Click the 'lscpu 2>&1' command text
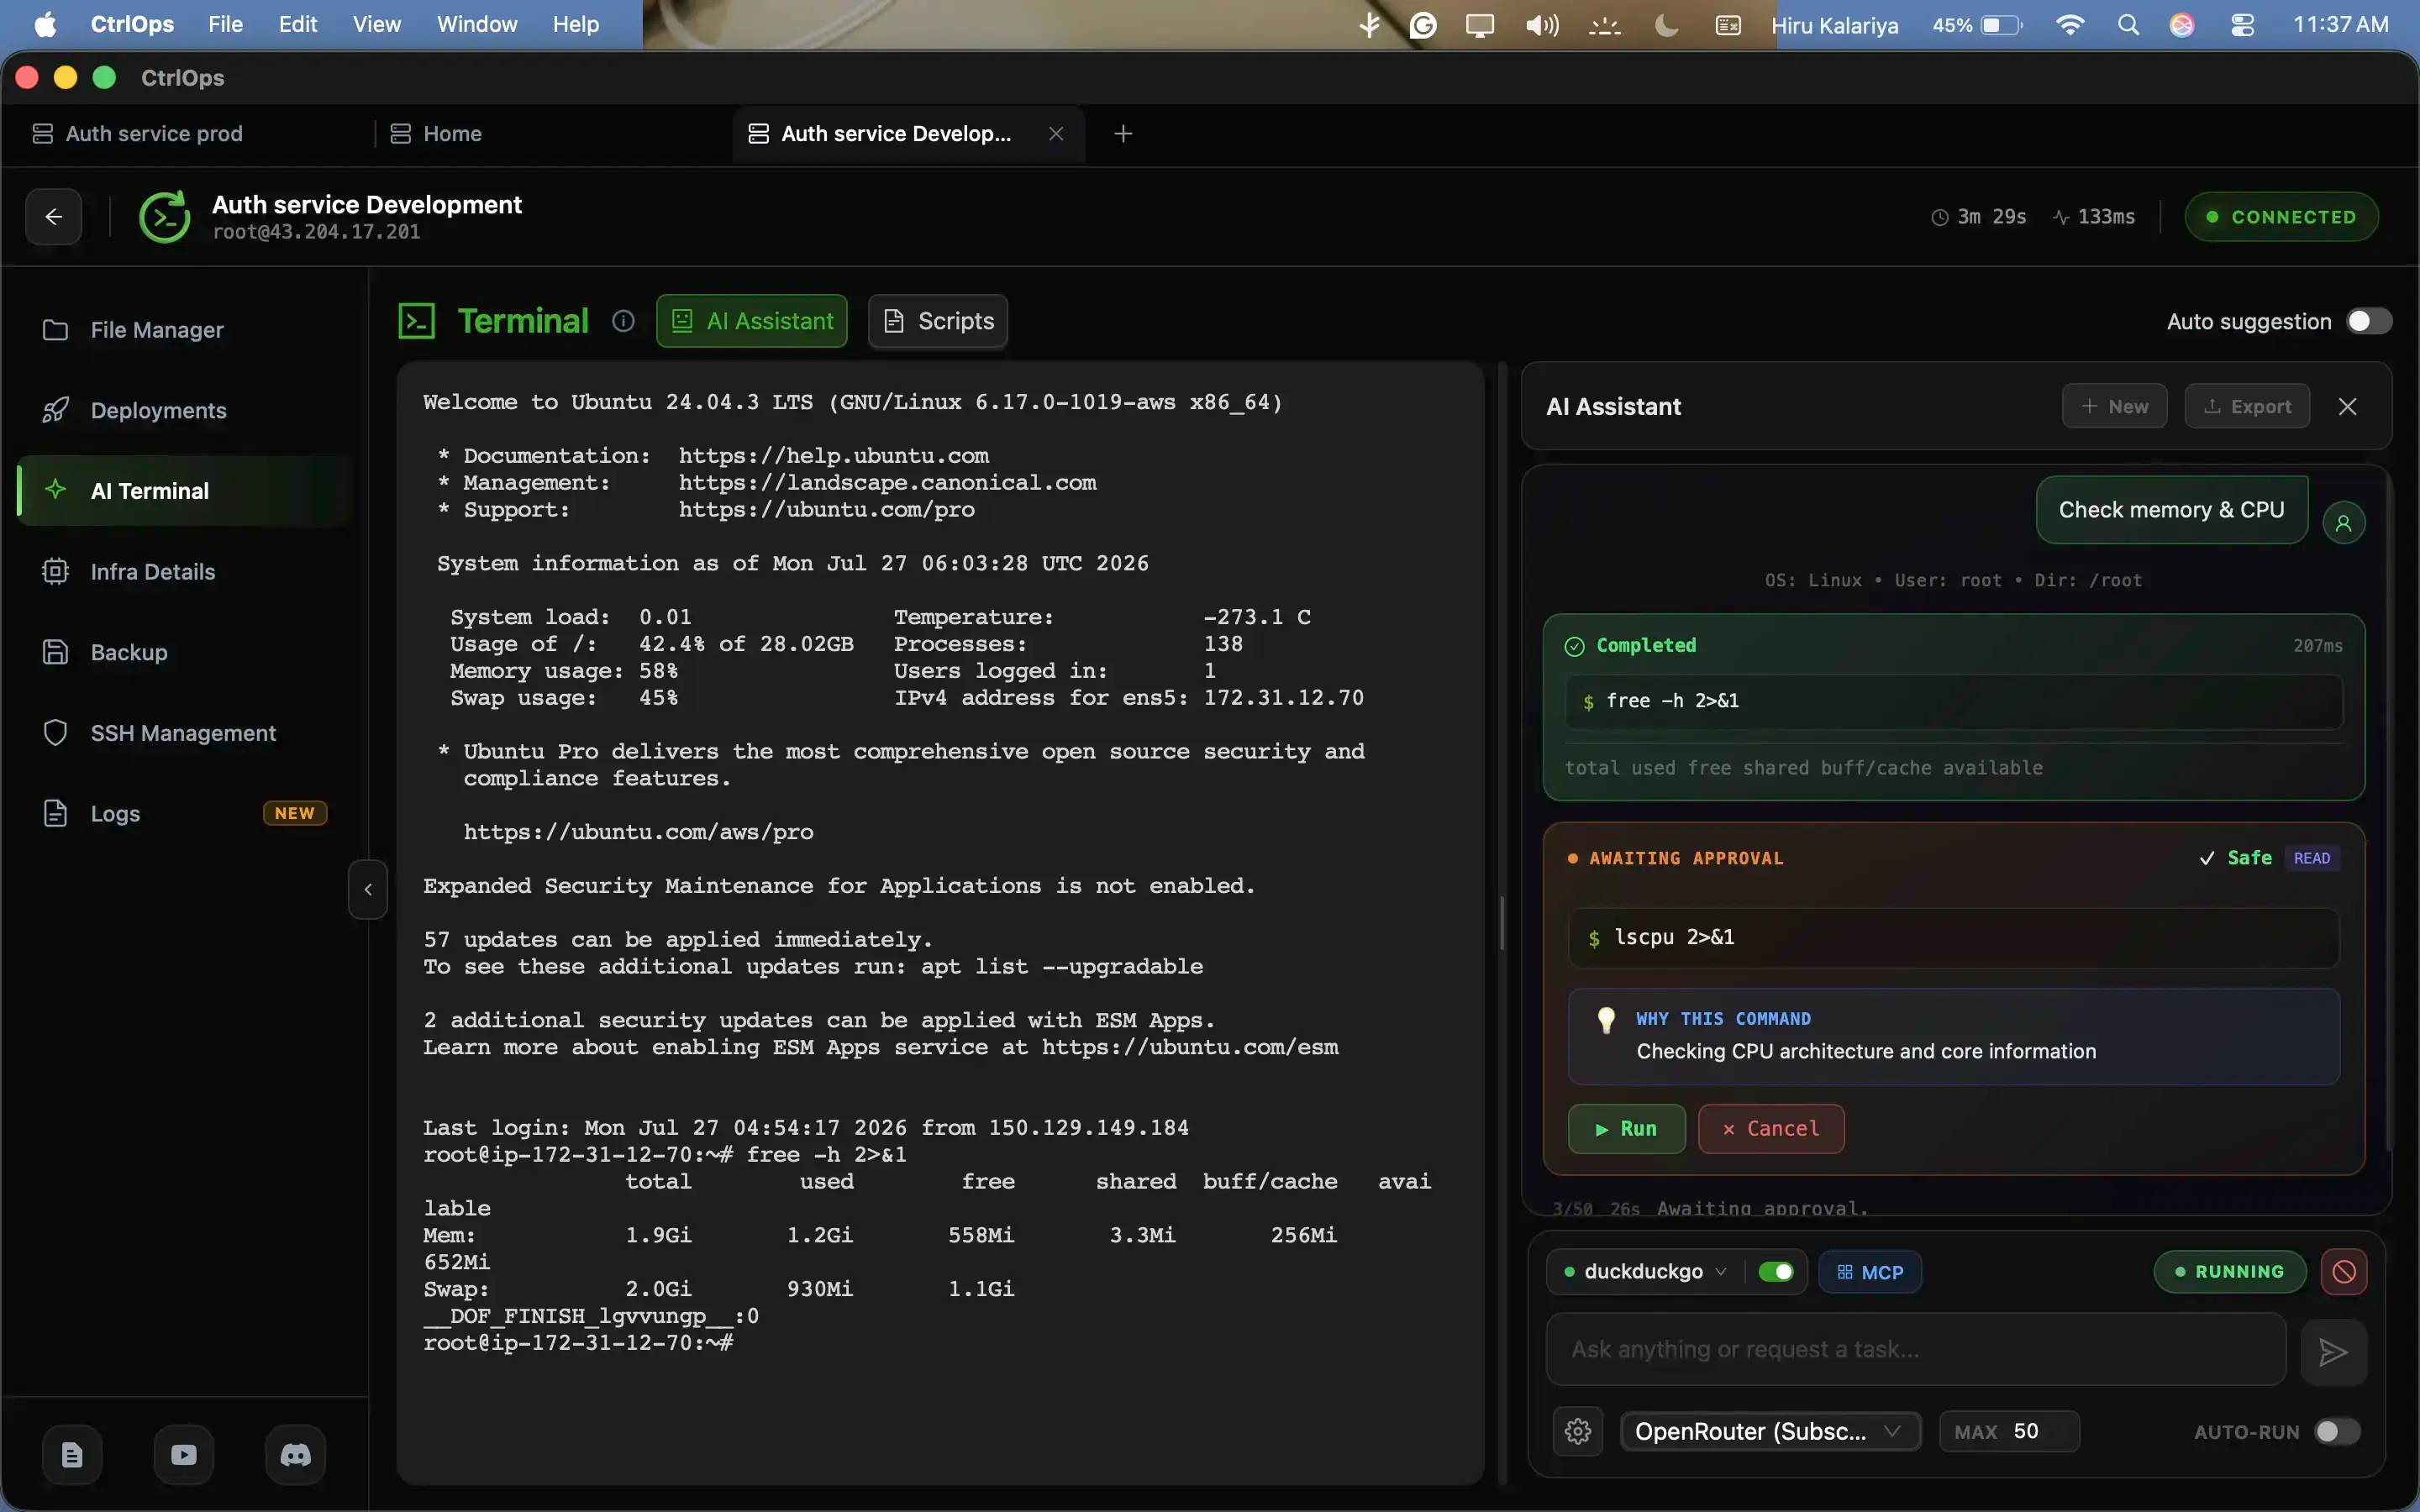The image size is (2420, 1512). point(1674,937)
